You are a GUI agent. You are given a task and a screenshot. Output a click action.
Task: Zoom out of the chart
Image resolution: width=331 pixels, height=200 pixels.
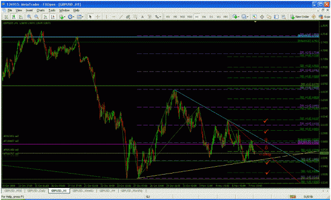[37, 17]
